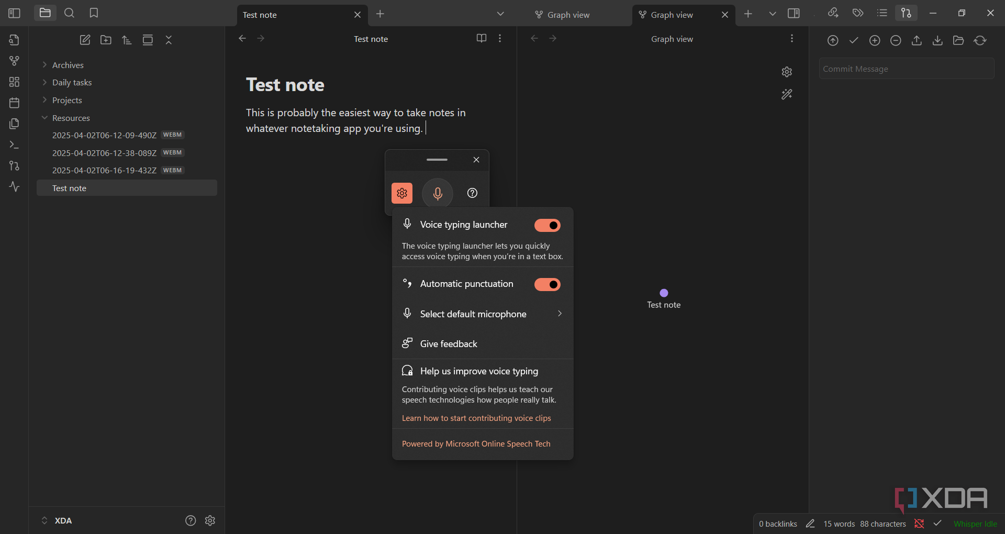Screen dimensions: 1005x534
Task: Open the bookmarks panel icon
Action: coord(94,13)
